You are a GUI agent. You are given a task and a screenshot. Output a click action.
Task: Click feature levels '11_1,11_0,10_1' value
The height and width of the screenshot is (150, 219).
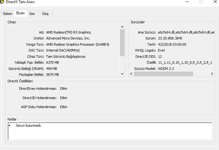pyautogui.click(x=185, y=62)
